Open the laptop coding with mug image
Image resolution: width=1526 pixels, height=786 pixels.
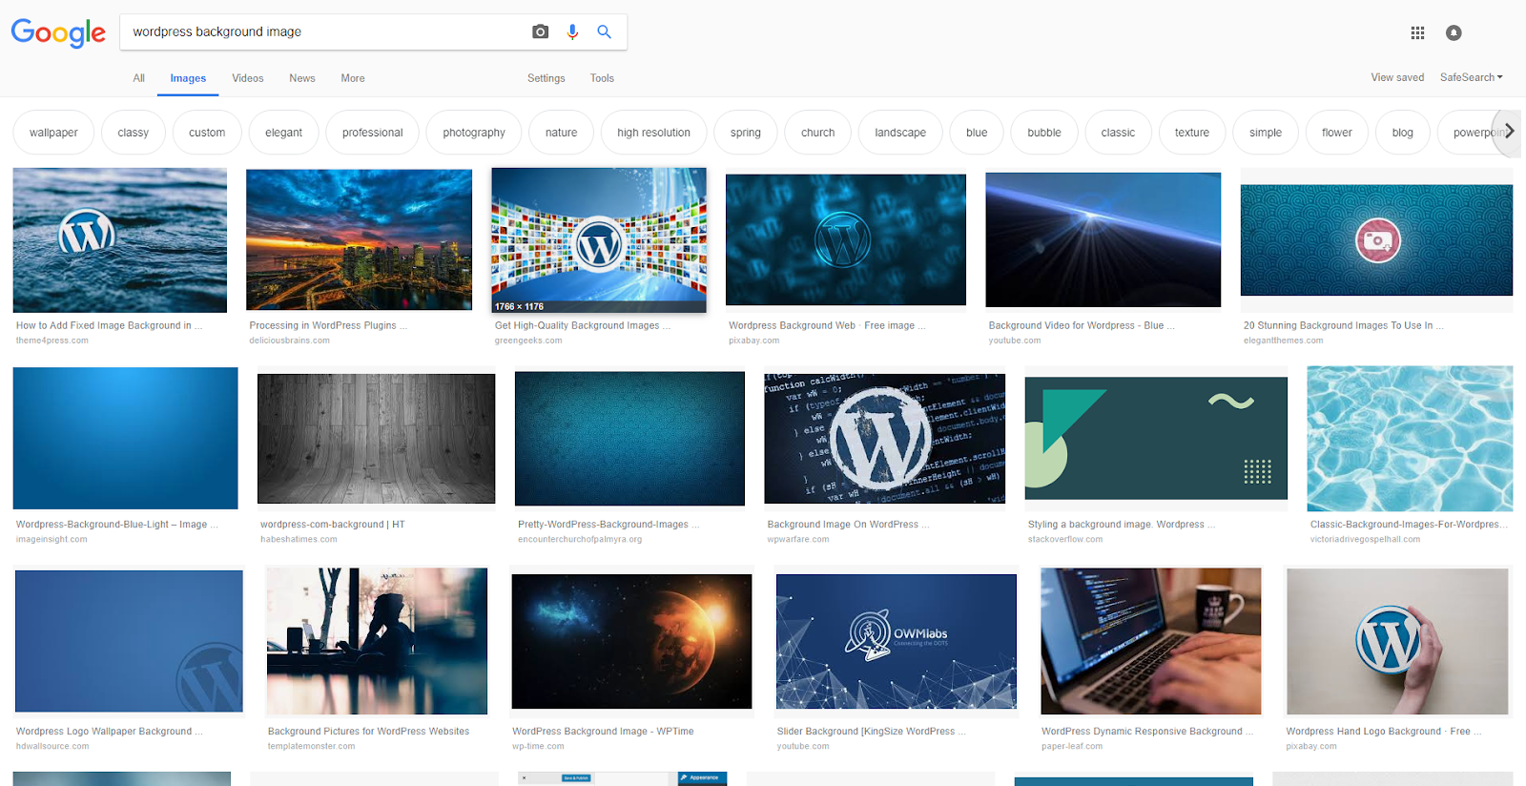coord(1151,641)
